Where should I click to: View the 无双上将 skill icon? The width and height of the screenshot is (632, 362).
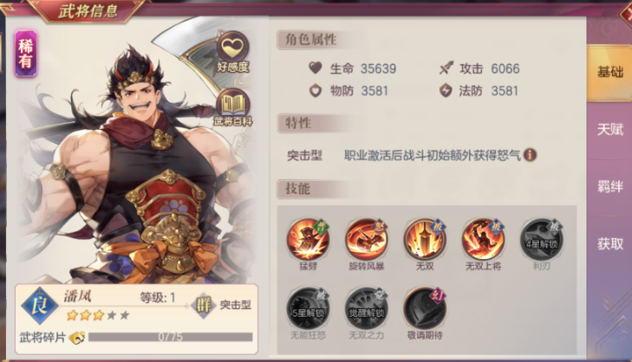(x=483, y=239)
